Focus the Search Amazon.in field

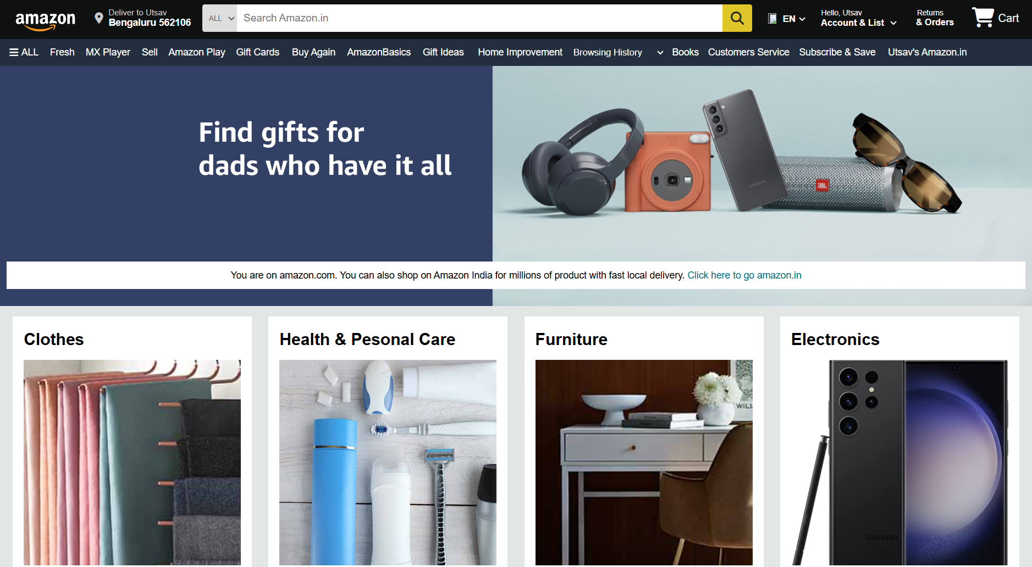point(479,18)
